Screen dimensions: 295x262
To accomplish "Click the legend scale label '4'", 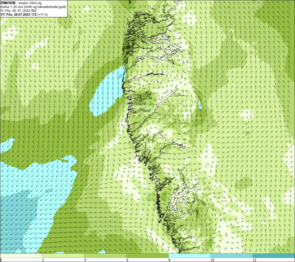I will 85,260.
